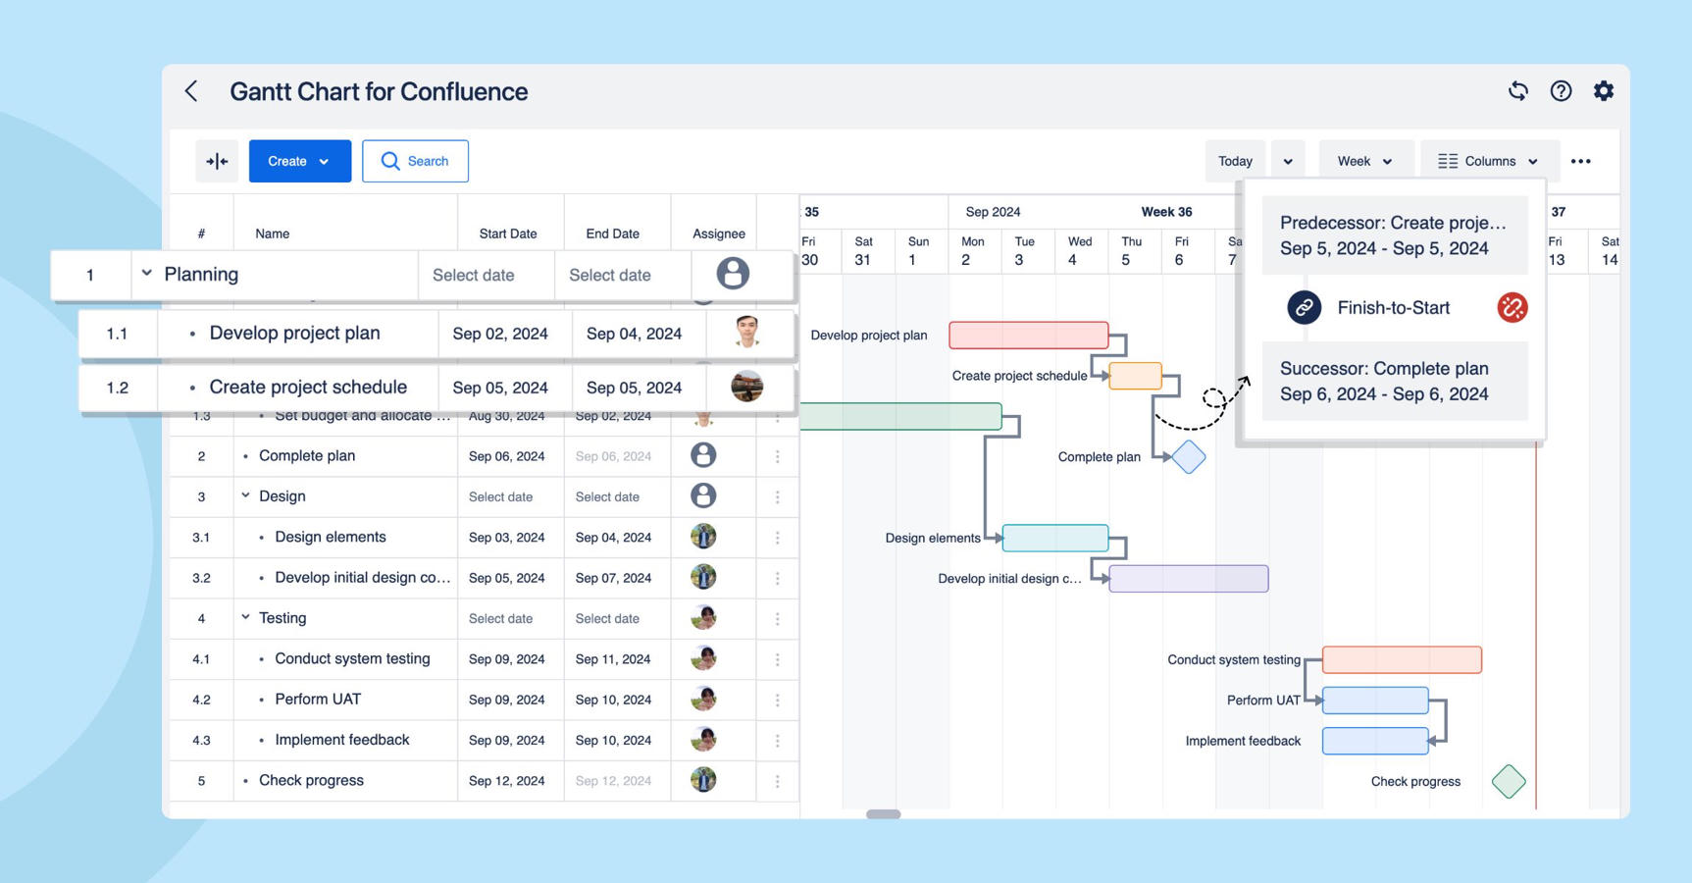1692x883 pixels.
Task: Click Complete plan start date Sep 06, 2024
Action: 506,456
